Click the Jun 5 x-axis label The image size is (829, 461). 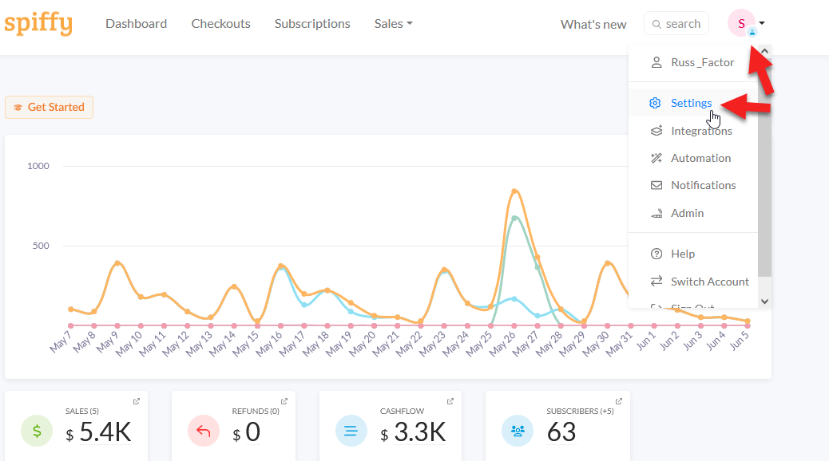coord(739,341)
